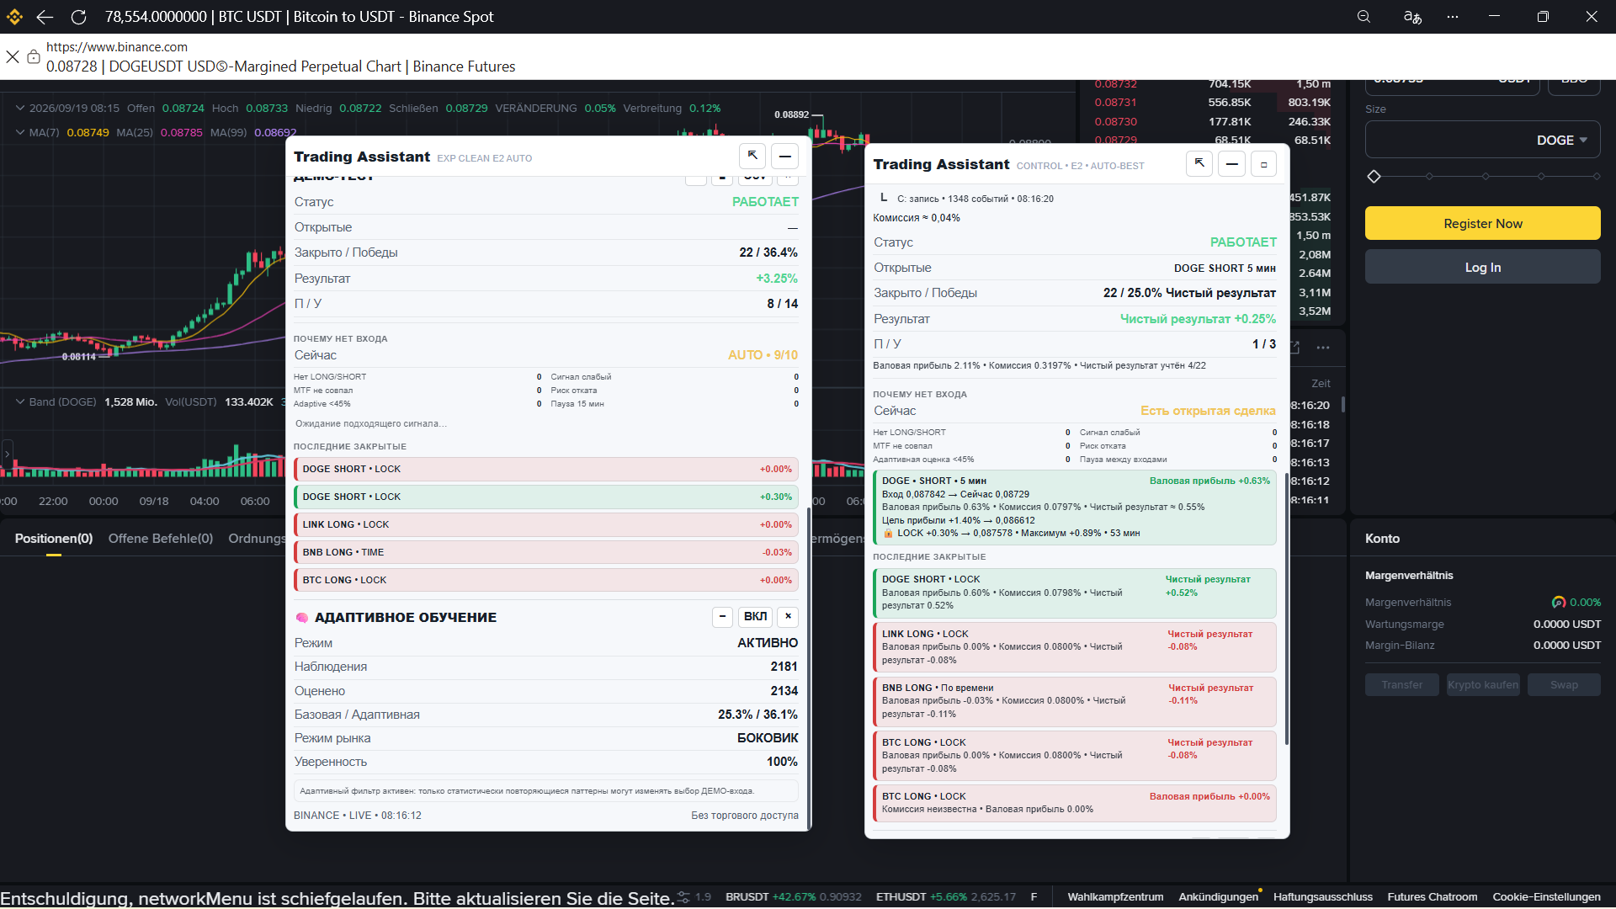Click the Transfer button

click(x=1402, y=685)
